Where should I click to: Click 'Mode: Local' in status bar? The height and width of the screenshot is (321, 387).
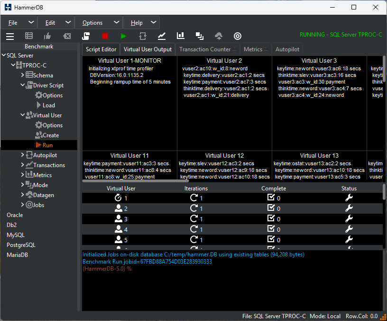coord(325,316)
